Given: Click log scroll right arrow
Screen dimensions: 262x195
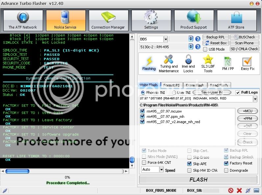Looking at the screenshot, I should [126, 171].
